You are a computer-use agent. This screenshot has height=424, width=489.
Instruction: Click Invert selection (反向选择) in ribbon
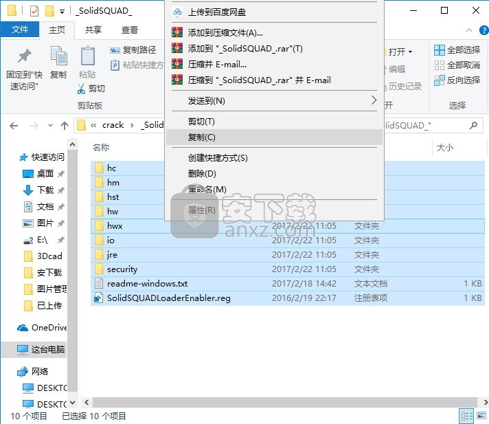[x=457, y=80]
